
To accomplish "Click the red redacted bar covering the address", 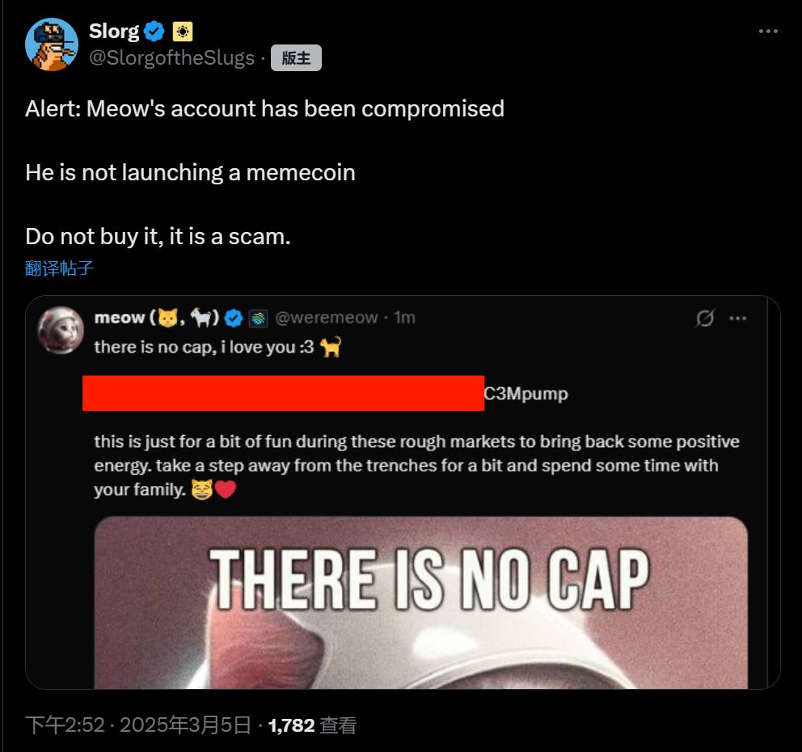I will point(283,393).
